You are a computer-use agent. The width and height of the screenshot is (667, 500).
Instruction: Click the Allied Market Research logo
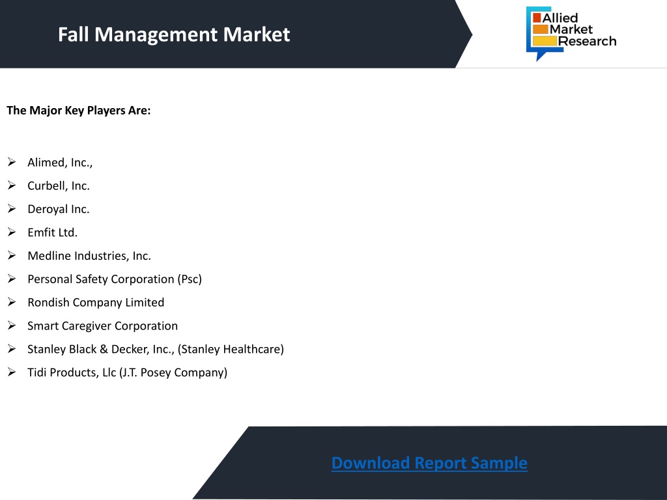[x=571, y=34]
